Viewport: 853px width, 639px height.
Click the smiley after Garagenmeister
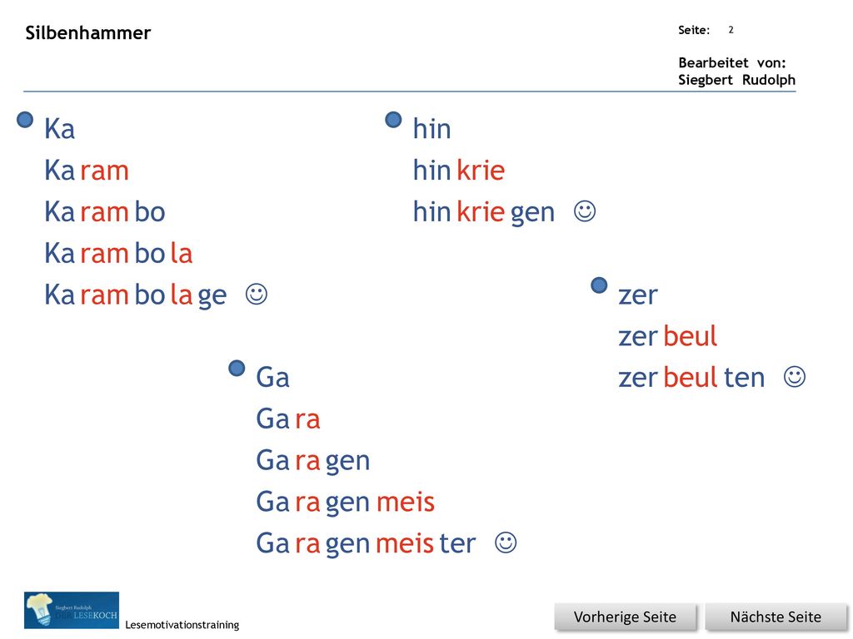tap(506, 542)
